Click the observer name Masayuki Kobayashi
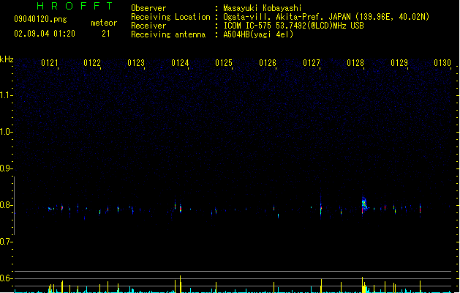Viewport: 460px width, 293px height. (263, 8)
